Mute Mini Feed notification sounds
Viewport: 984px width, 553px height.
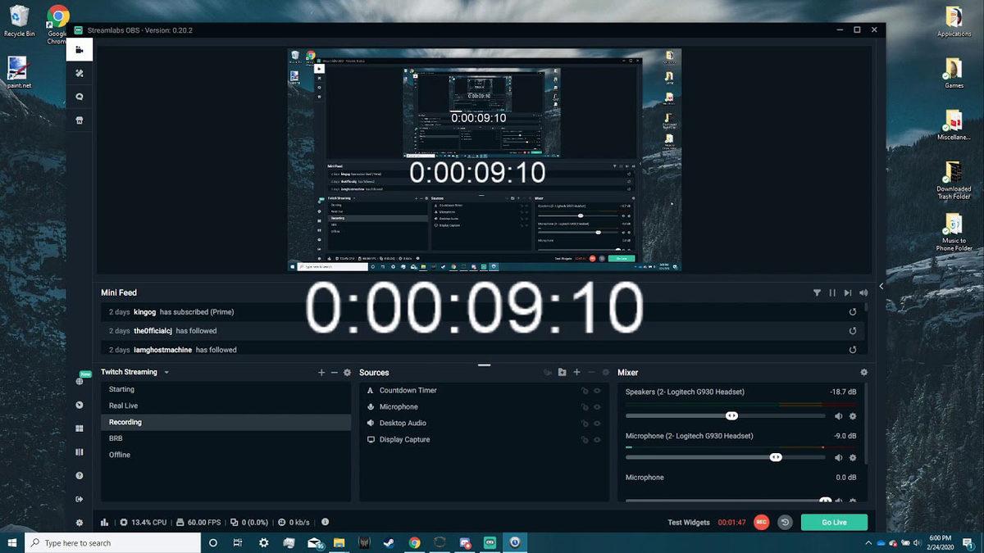click(x=863, y=292)
